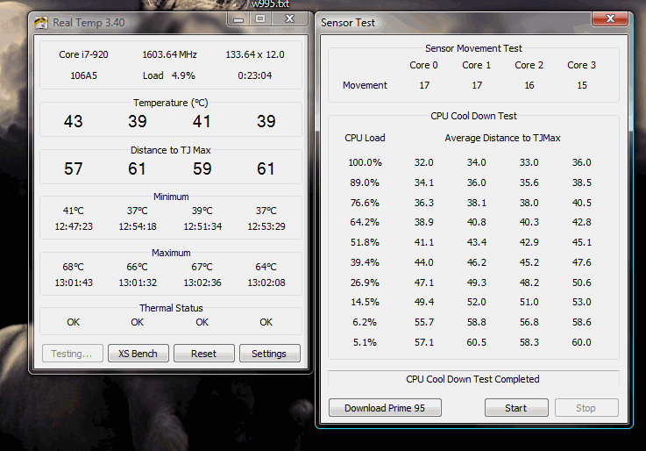Viewport: 646px width, 451px height.
Task: Click the Core i7-920 processor label
Action: pos(82,54)
